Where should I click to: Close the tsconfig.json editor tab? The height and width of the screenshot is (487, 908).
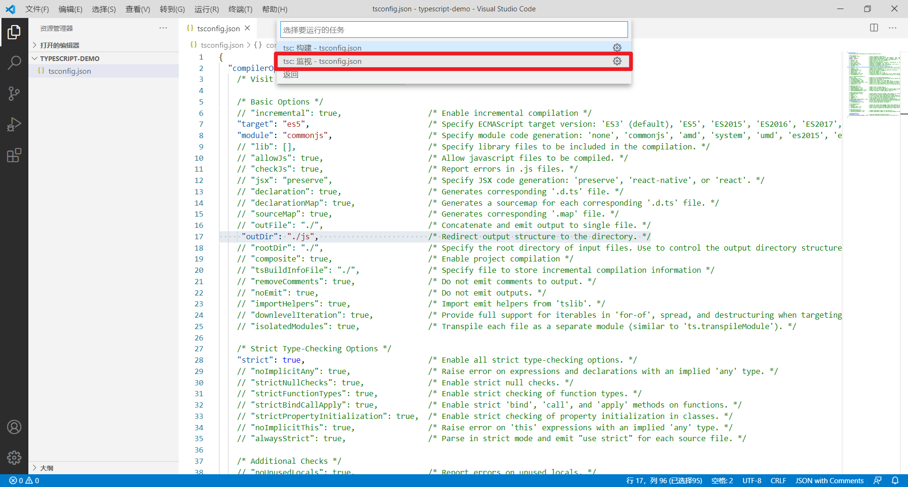click(247, 28)
